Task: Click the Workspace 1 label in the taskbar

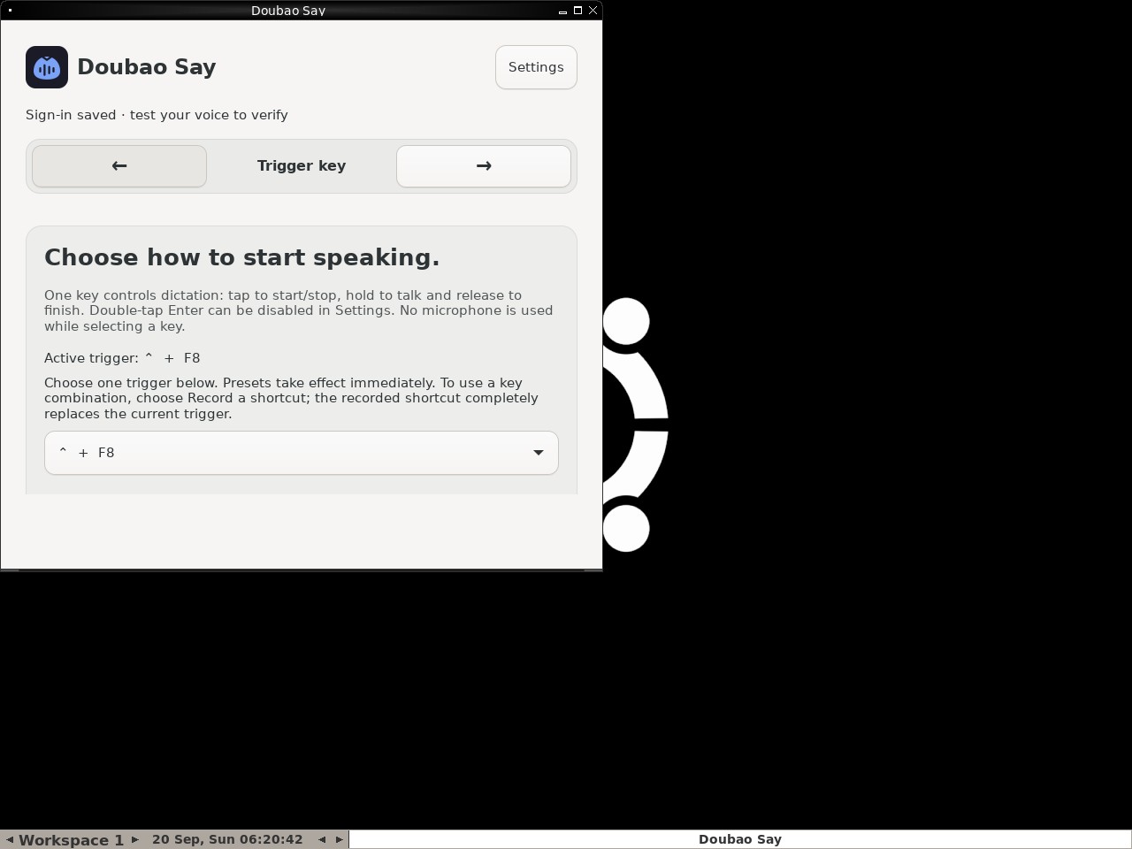Action: point(72,840)
